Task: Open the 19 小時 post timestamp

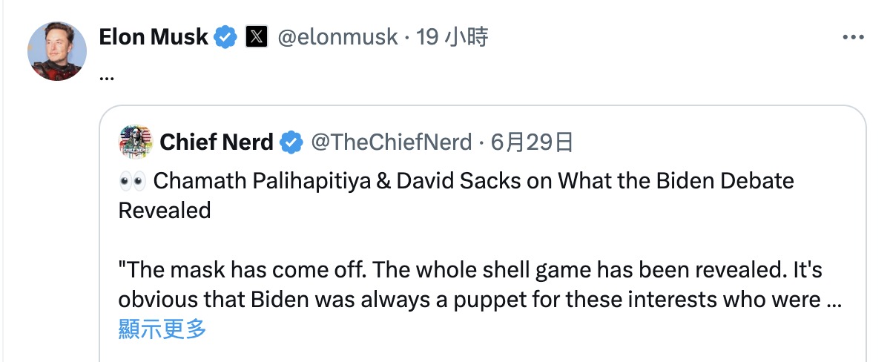Action: [452, 37]
